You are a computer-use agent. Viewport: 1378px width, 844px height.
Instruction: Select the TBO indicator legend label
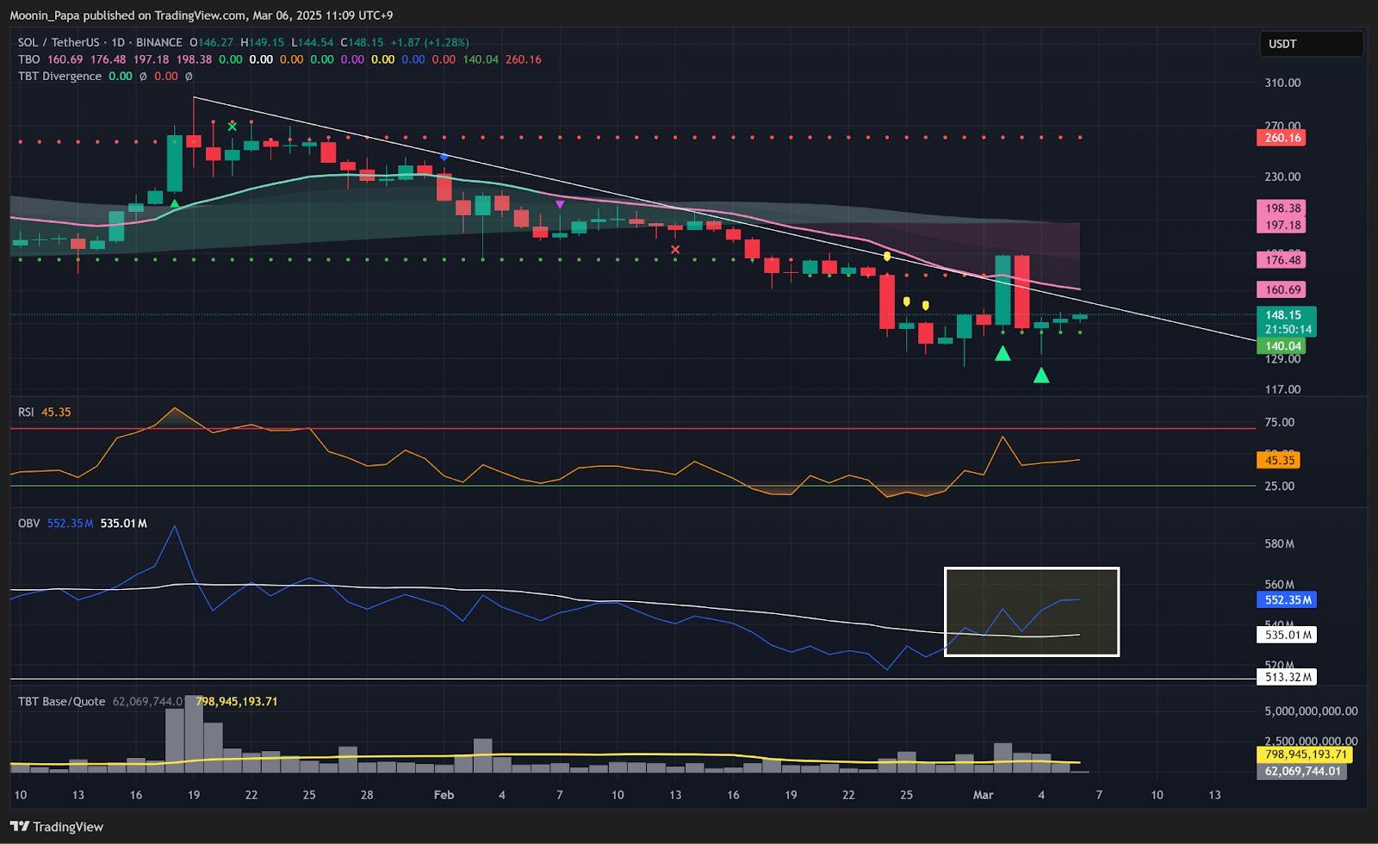pos(28,59)
